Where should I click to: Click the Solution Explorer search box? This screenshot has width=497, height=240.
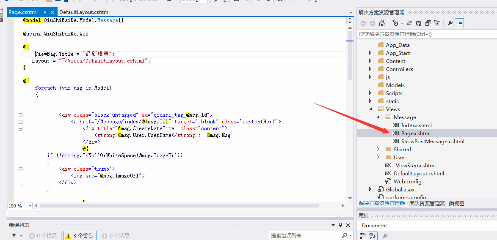click(x=427, y=34)
